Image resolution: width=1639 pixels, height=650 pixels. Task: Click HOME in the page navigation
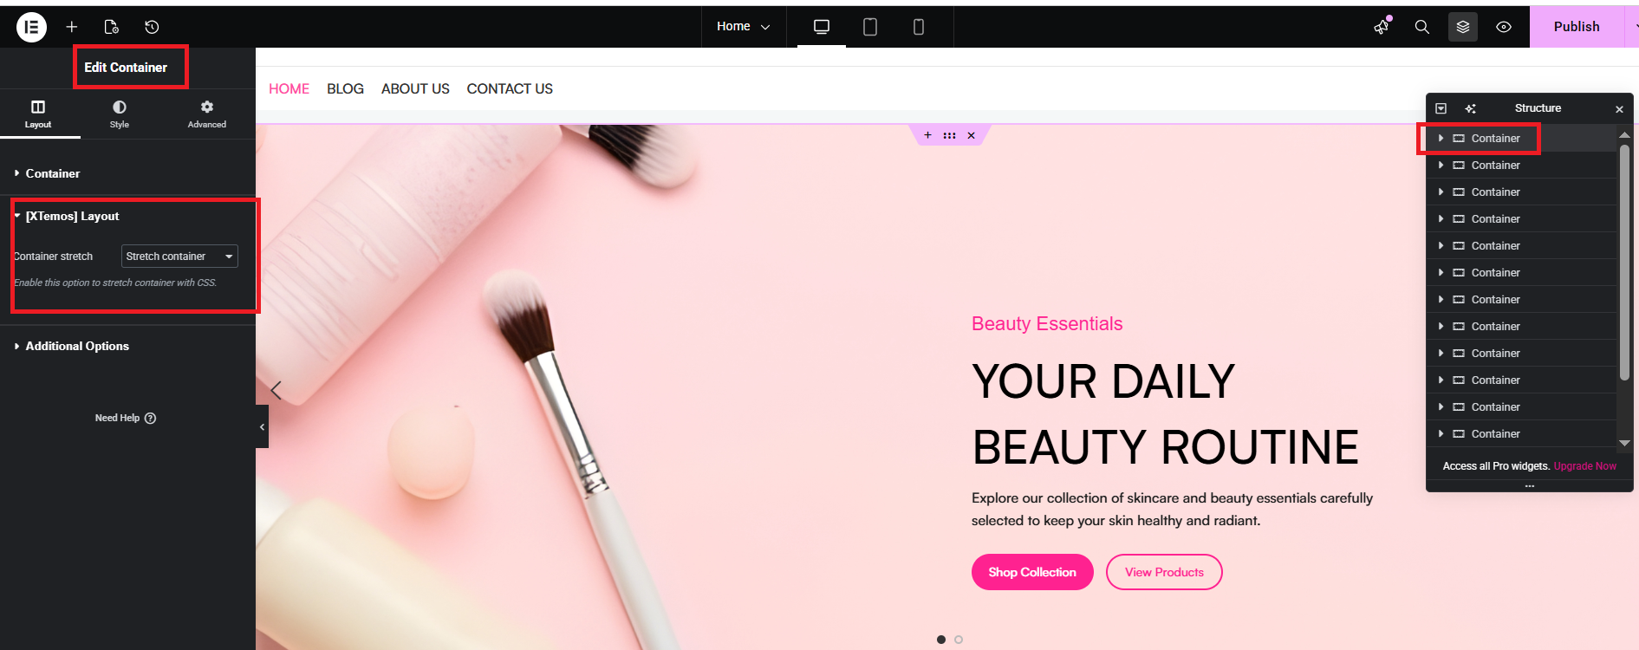tap(289, 88)
